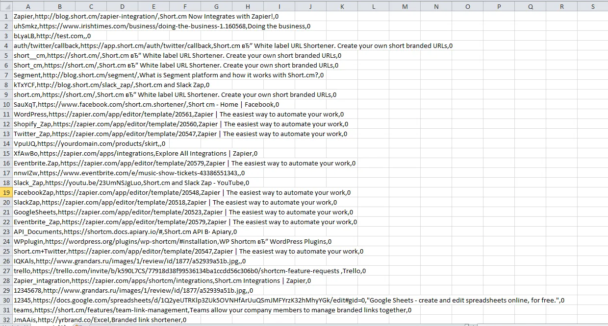Click the 'Zapier,http://blog.short.cm/zapier-integration' cell
The height and width of the screenshot is (326, 608).
(x=146, y=16)
